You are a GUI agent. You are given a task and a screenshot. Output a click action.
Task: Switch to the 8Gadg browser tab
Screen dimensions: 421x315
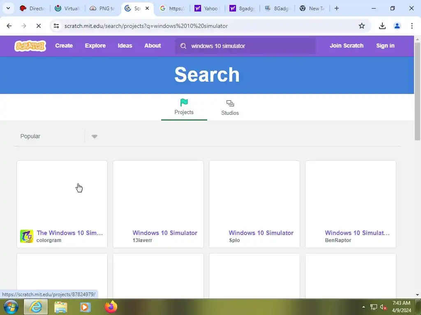coord(278,8)
